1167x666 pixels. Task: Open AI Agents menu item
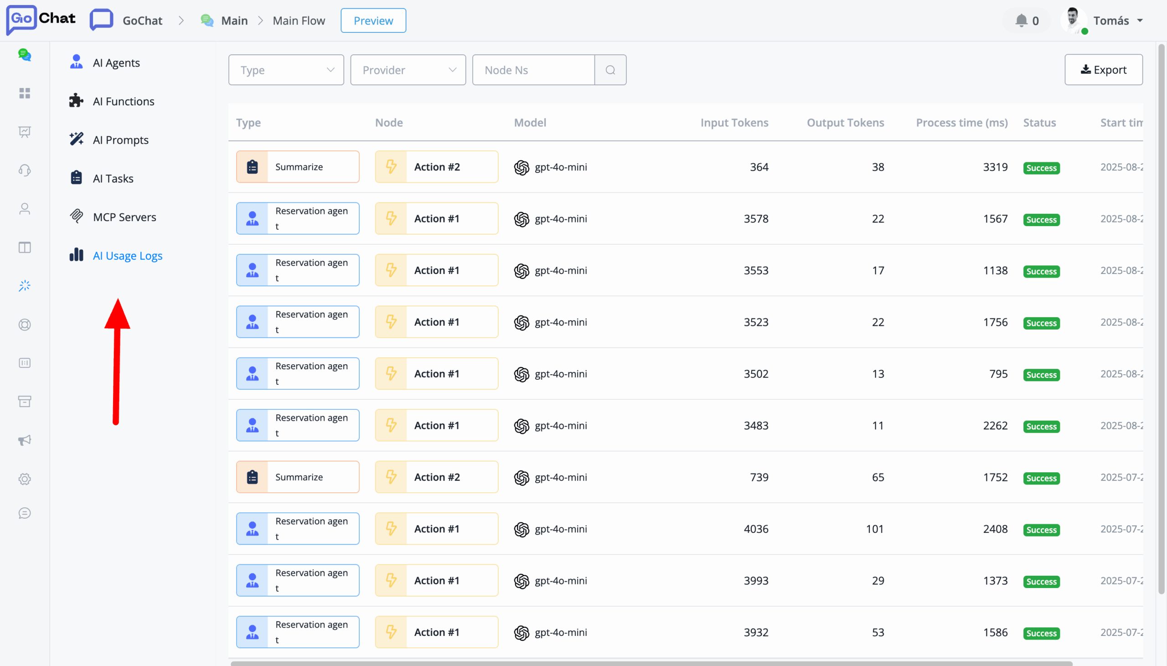pyautogui.click(x=116, y=62)
